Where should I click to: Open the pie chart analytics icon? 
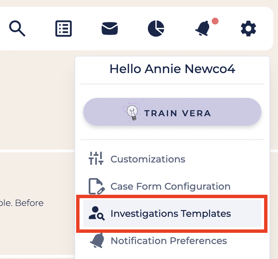(156, 29)
